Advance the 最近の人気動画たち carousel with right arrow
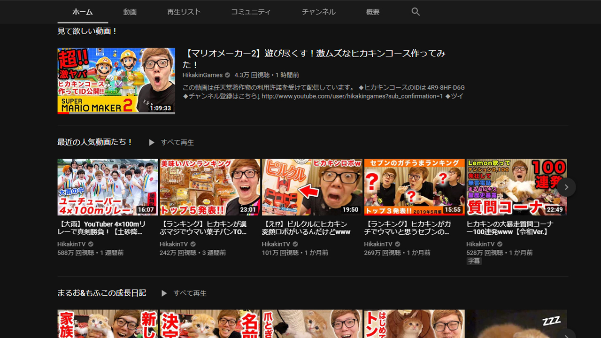The image size is (601, 338). [x=566, y=187]
